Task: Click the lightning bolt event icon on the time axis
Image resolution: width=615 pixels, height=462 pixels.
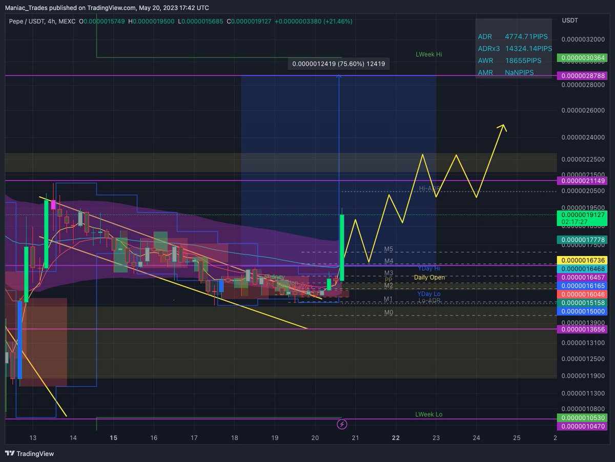Action: pyautogui.click(x=341, y=424)
